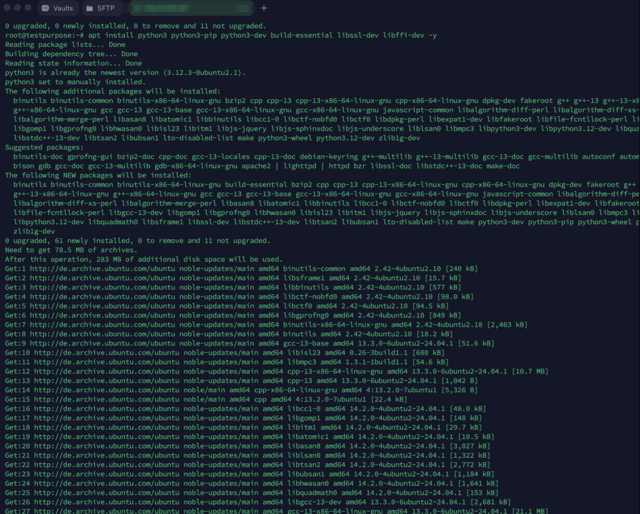Click the SFTP folder icon
This screenshot has height=514, width=640.
click(89, 8)
